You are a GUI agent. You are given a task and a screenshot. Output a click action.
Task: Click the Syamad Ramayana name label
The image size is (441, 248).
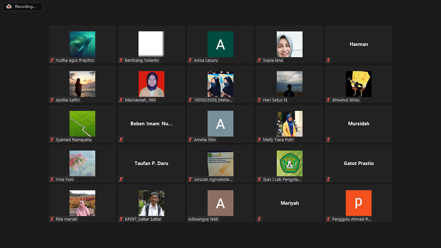(74, 139)
